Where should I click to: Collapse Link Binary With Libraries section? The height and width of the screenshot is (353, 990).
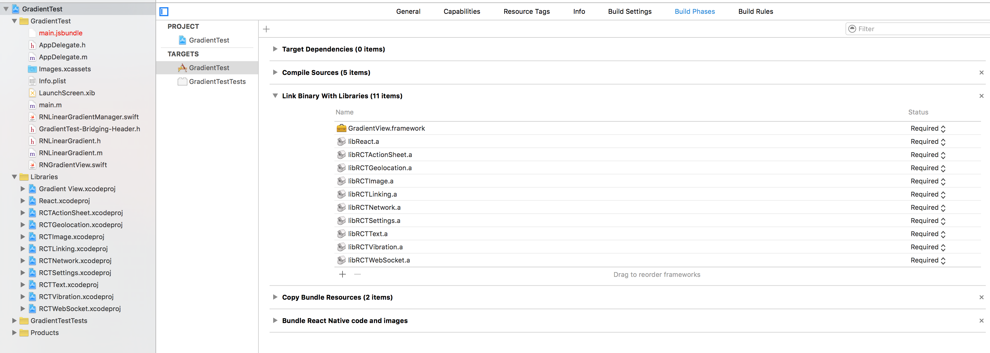click(275, 96)
